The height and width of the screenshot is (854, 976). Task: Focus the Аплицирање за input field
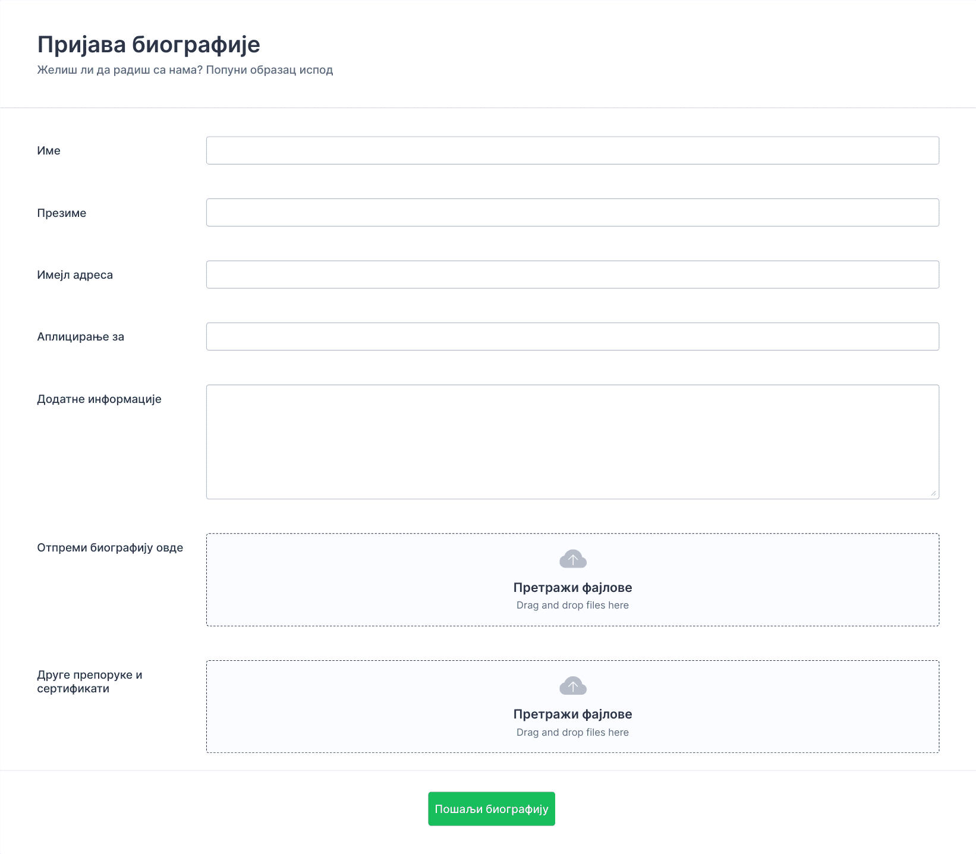coord(572,336)
